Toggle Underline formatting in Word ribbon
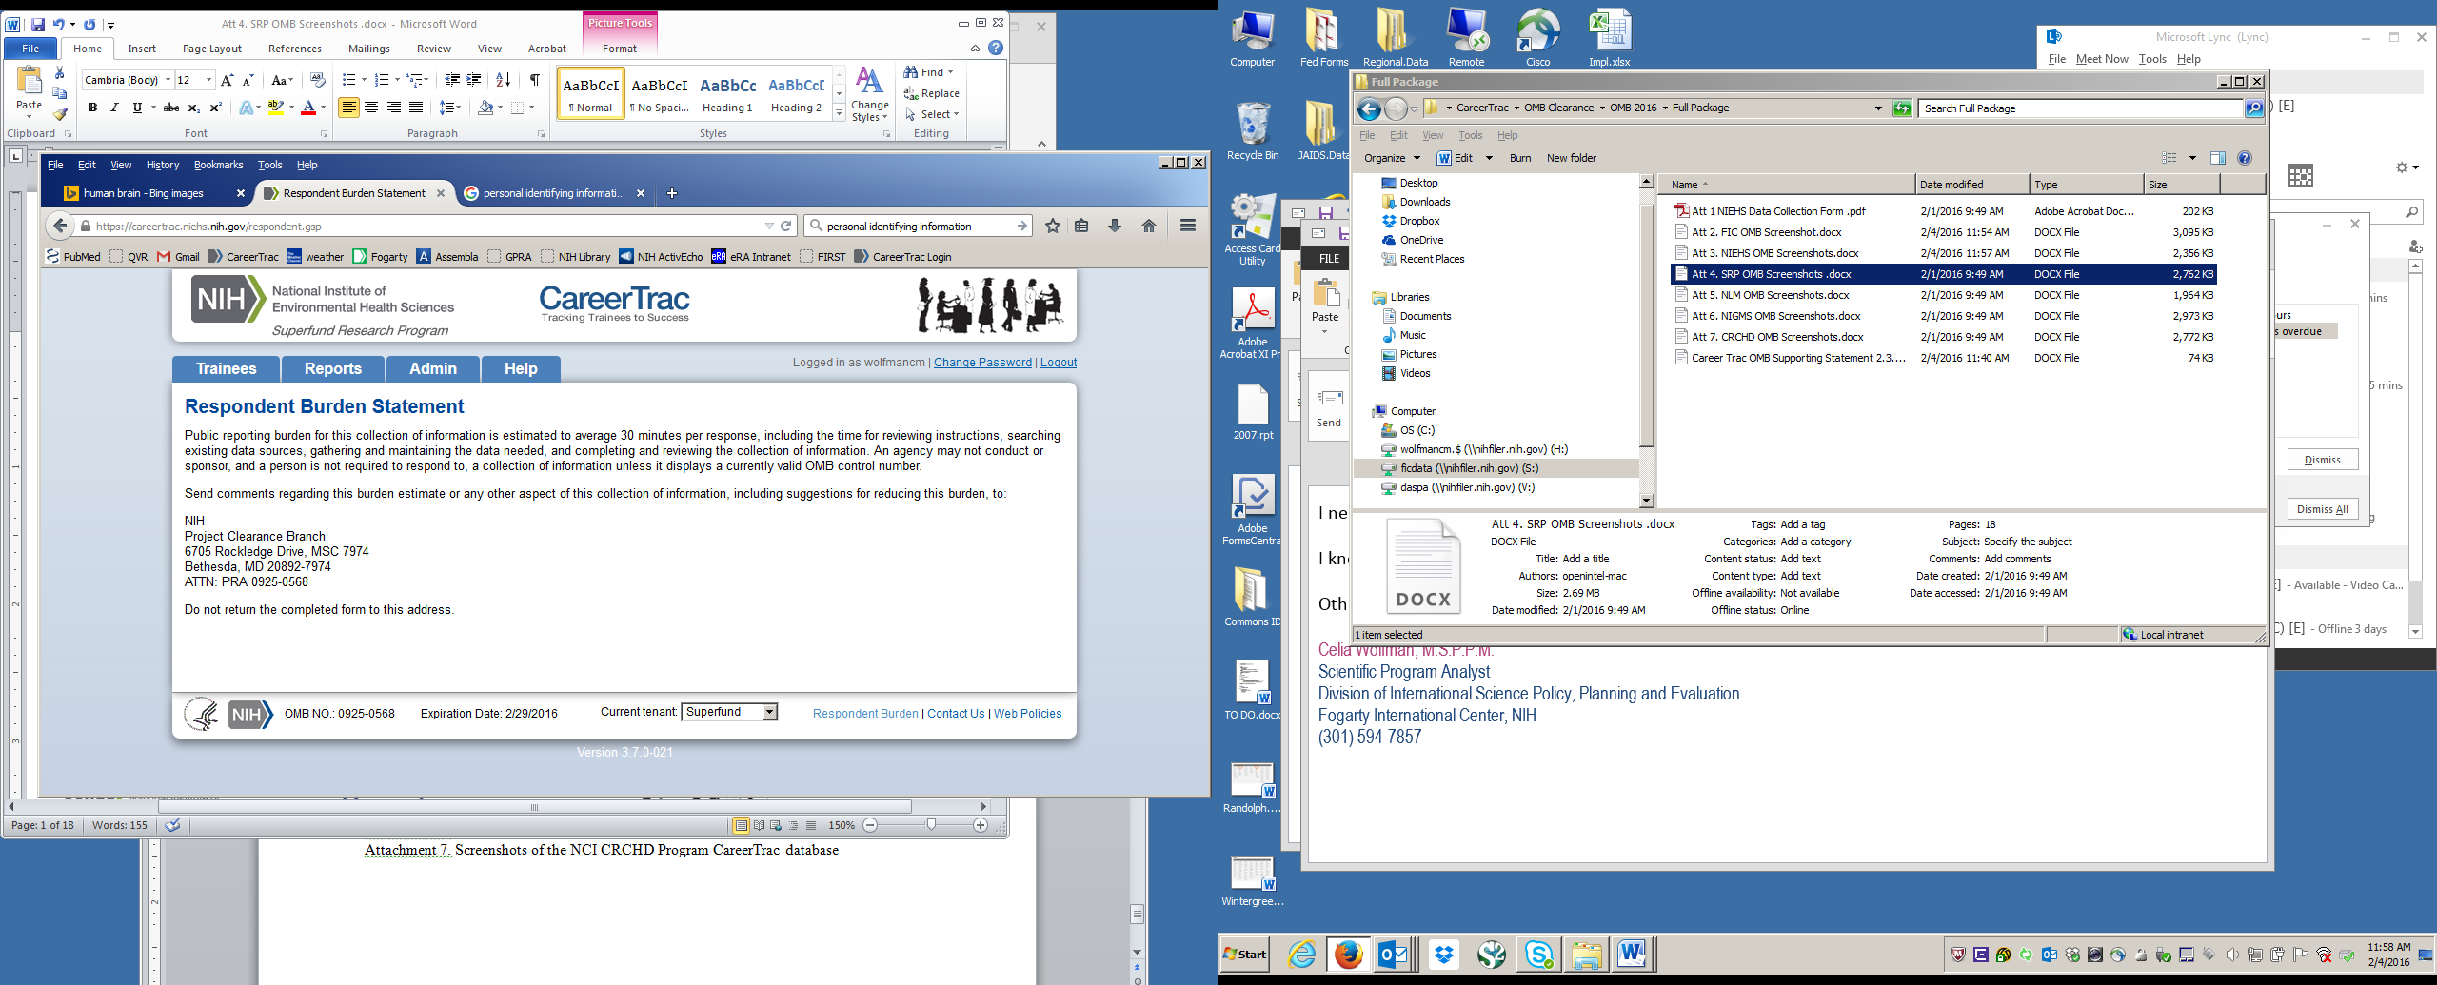 (137, 108)
